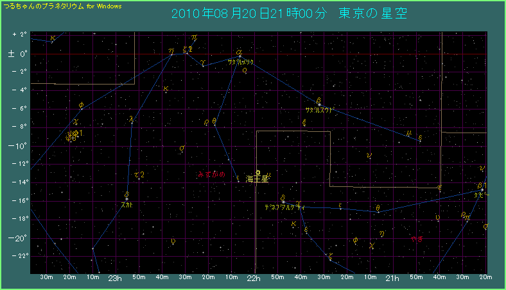Click the τ2 star label above Skat
This screenshot has height=290, width=506.
point(139,175)
